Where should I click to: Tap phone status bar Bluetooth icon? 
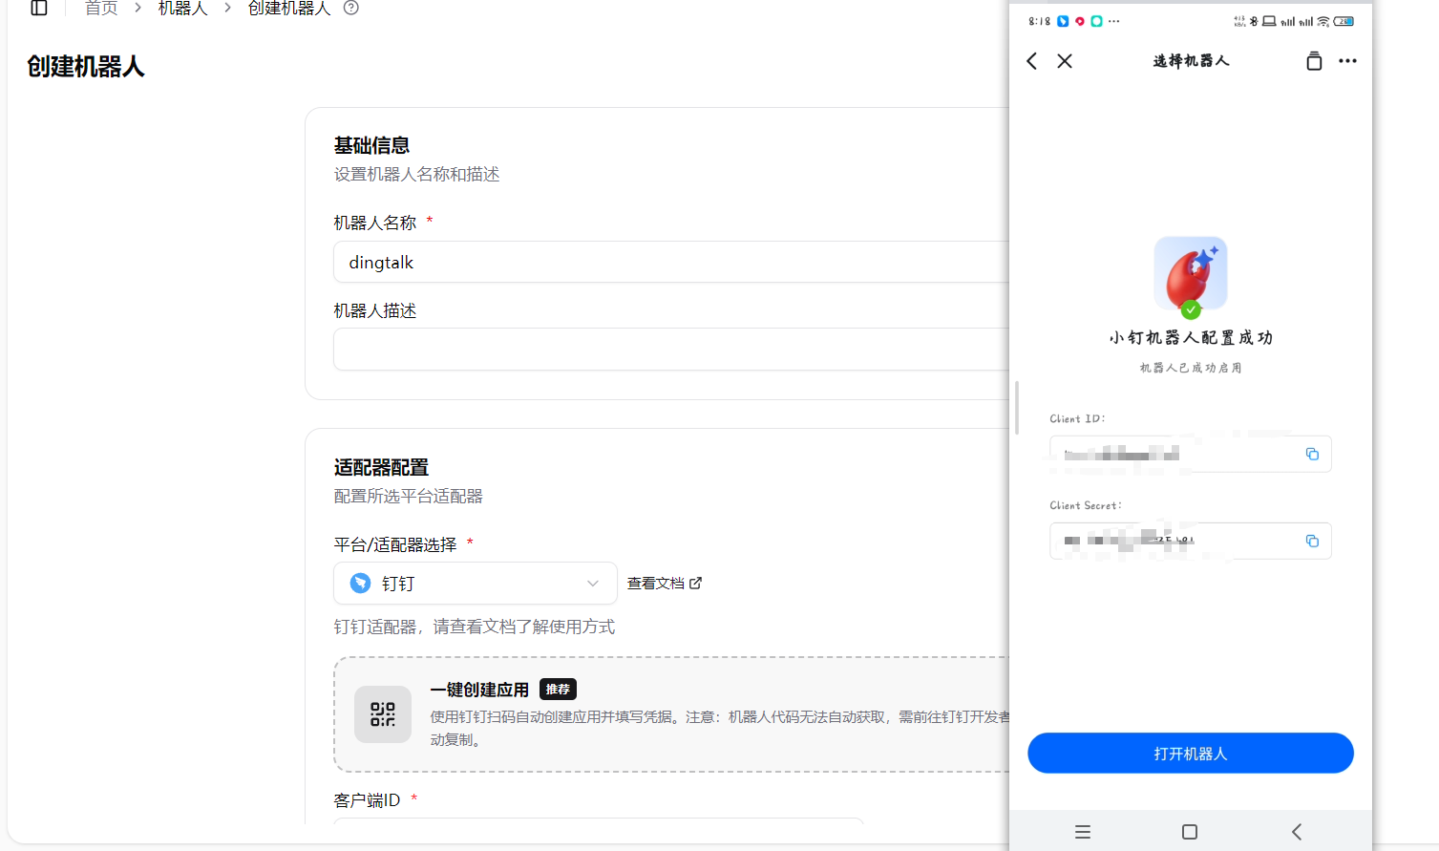(1254, 21)
